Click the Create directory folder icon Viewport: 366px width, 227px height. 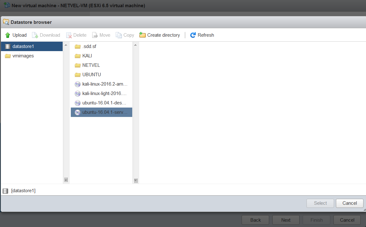(x=142, y=35)
